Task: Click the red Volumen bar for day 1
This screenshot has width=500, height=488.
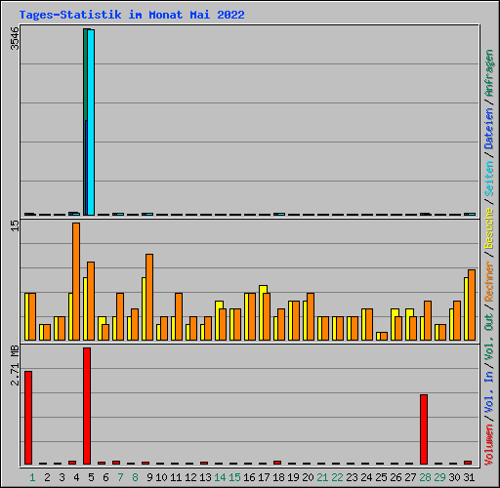Action: 28,418
